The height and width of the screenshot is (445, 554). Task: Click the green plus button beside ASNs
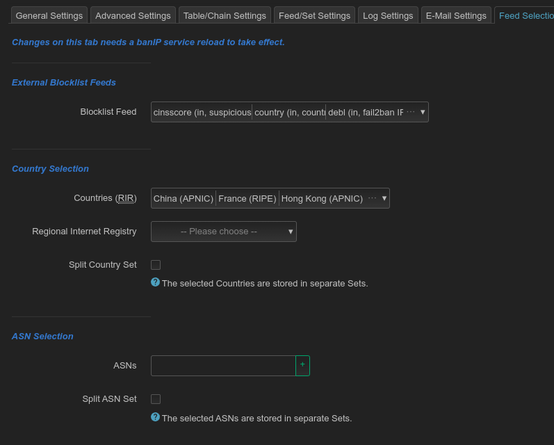(x=302, y=366)
